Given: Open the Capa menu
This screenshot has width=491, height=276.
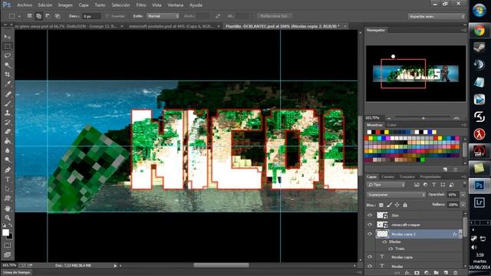Looking at the screenshot, I should click(84, 5).
